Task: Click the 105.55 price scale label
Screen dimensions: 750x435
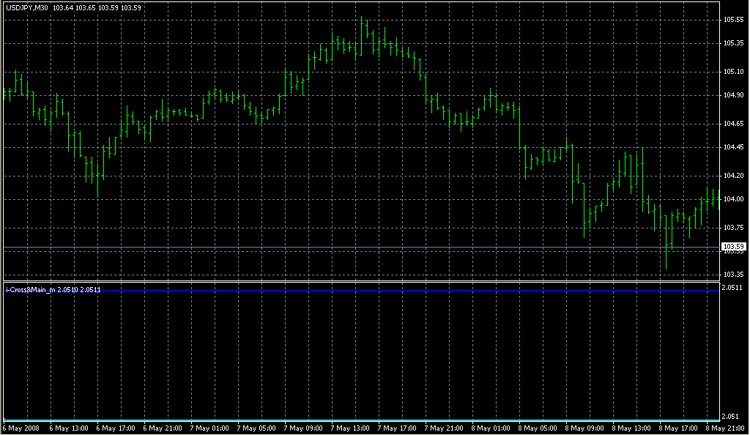Action: (733, 20)
